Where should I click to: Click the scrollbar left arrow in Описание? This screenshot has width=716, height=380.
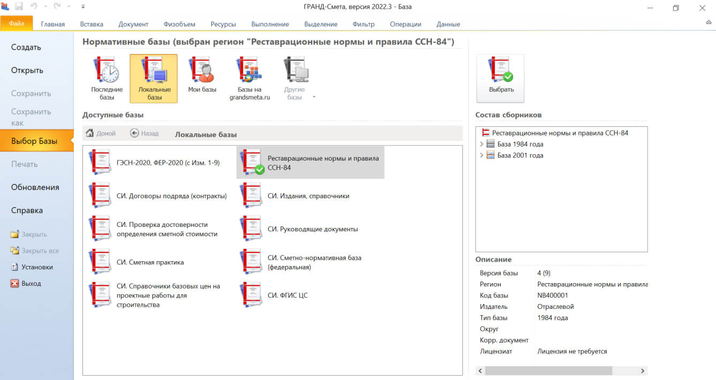click(x=480, y=370)
